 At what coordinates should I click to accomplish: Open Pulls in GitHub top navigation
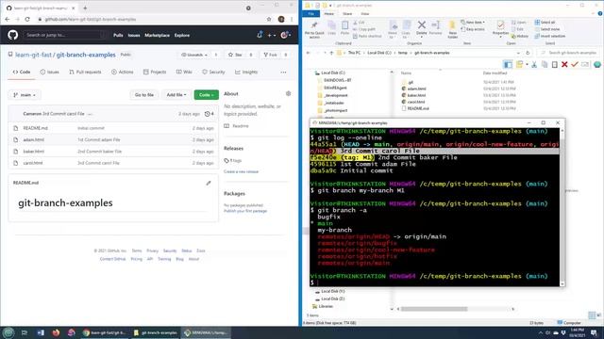tap(118, 36)
